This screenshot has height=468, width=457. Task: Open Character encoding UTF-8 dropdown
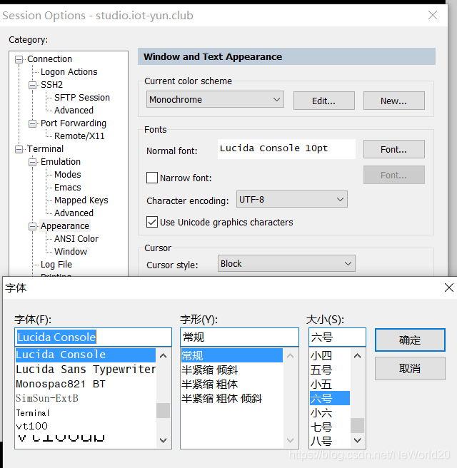tap(292, 199)
